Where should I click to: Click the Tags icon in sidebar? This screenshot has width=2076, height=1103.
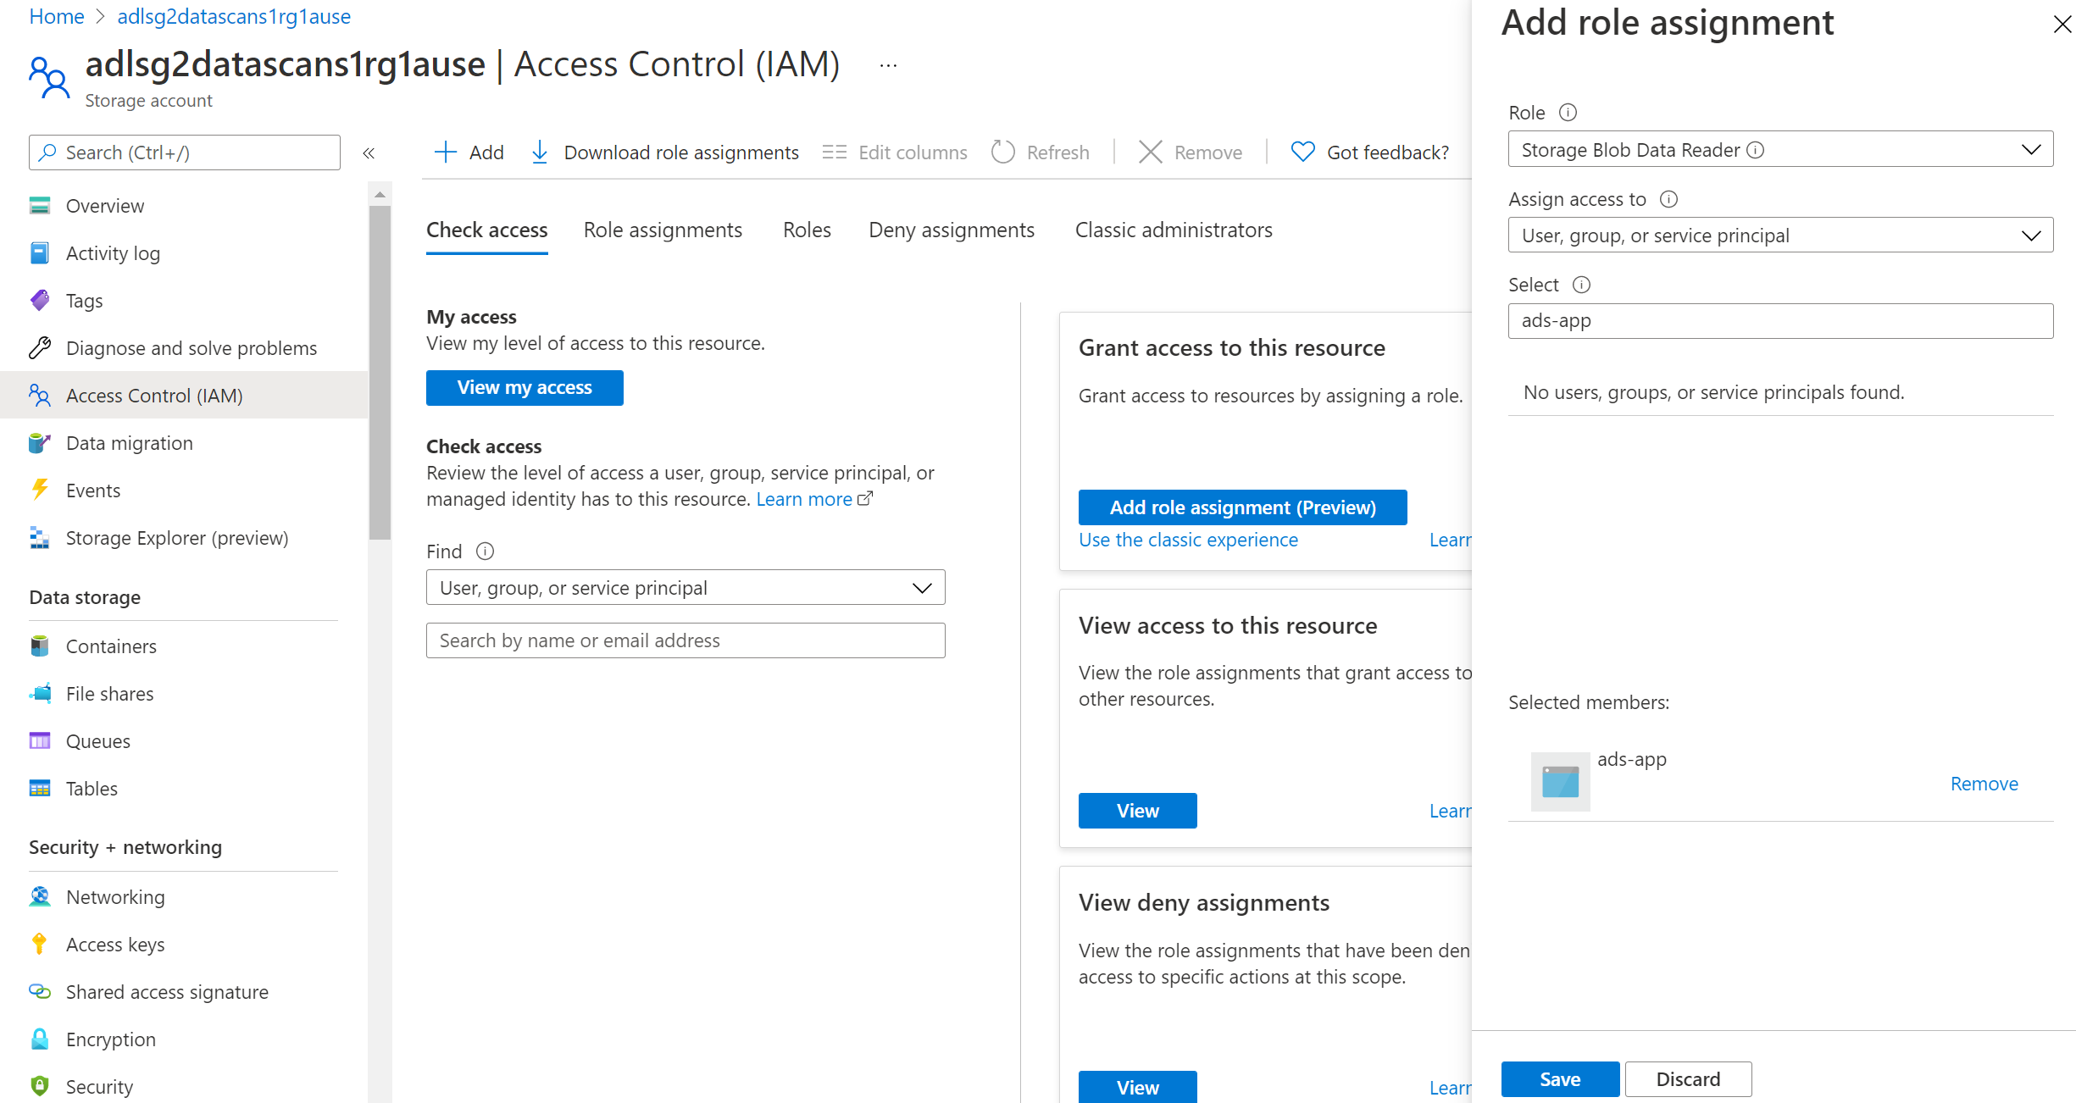(42, 301)
